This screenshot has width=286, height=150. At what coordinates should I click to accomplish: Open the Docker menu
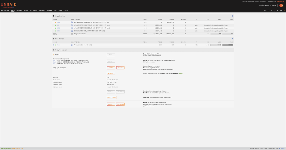(x=49, y=11)
